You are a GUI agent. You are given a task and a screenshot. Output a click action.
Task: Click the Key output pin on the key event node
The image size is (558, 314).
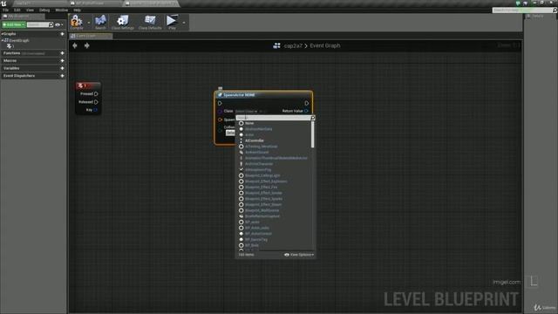tap(95, 110)
